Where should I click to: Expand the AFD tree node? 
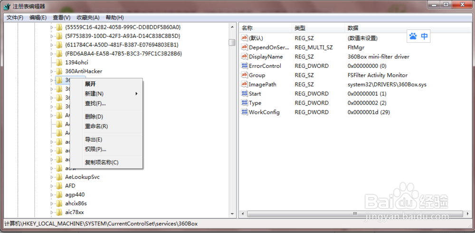(x=51, y=186)
